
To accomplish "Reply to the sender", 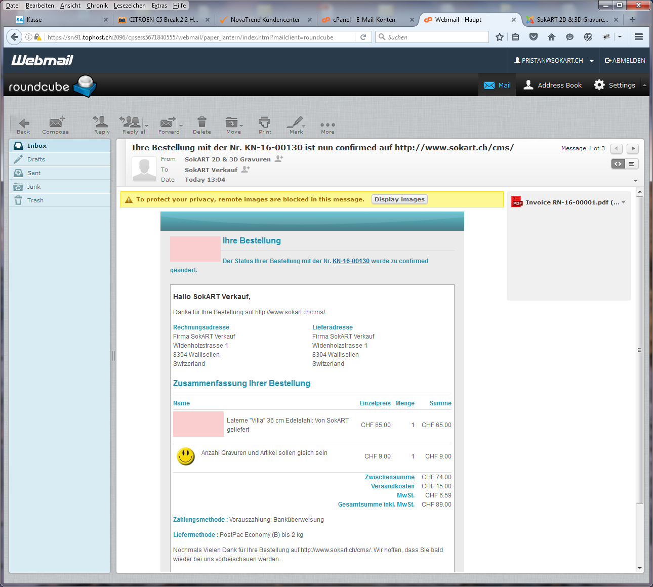I will coord(101,125).
